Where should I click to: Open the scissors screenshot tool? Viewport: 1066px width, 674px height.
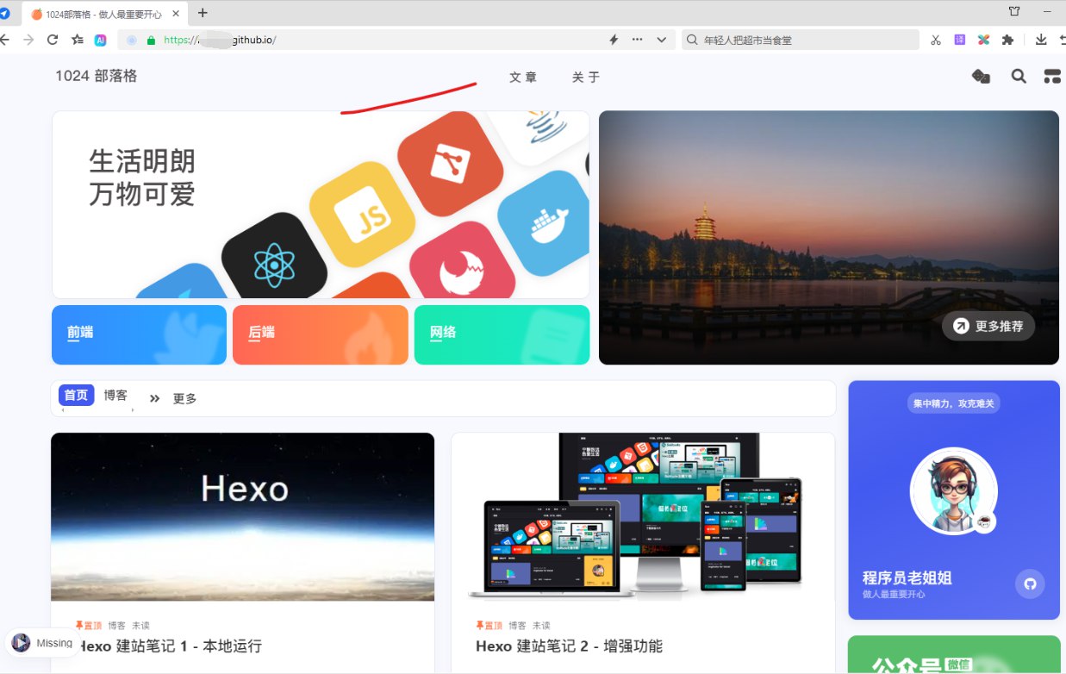(936, 40)
